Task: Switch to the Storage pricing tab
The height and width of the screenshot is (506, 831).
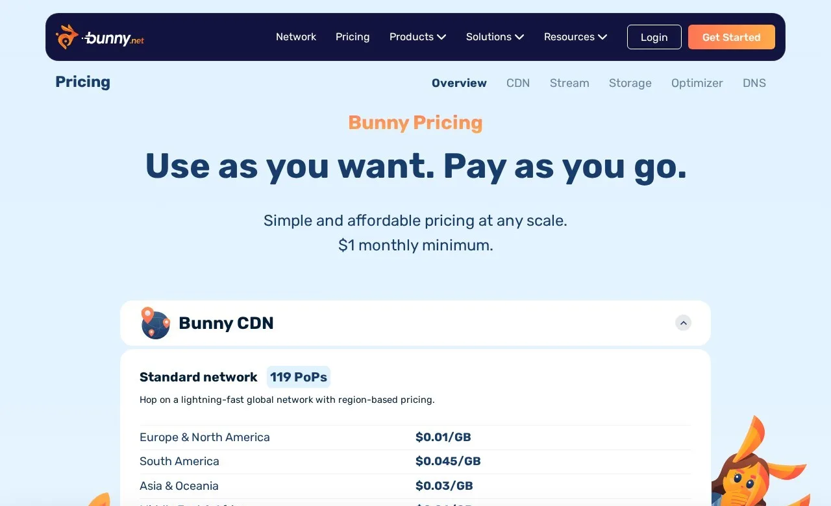Action: [x=630, y=83]
